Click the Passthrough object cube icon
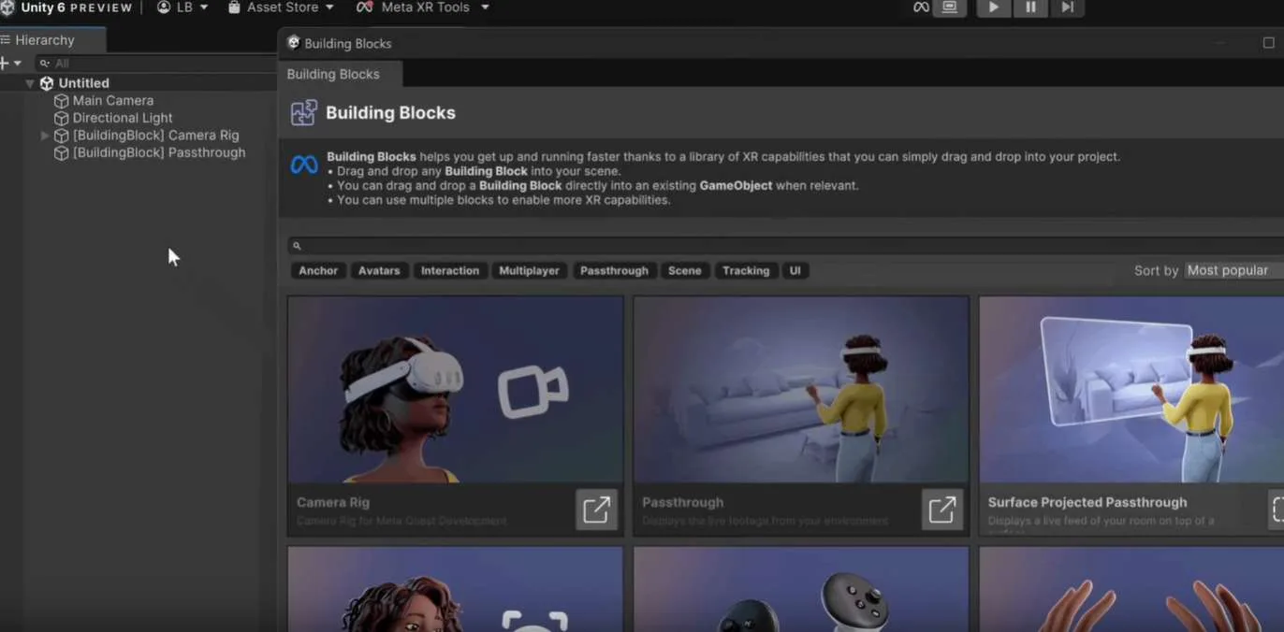This screenshot has width=1284, height=632. [x=62, y=152]
